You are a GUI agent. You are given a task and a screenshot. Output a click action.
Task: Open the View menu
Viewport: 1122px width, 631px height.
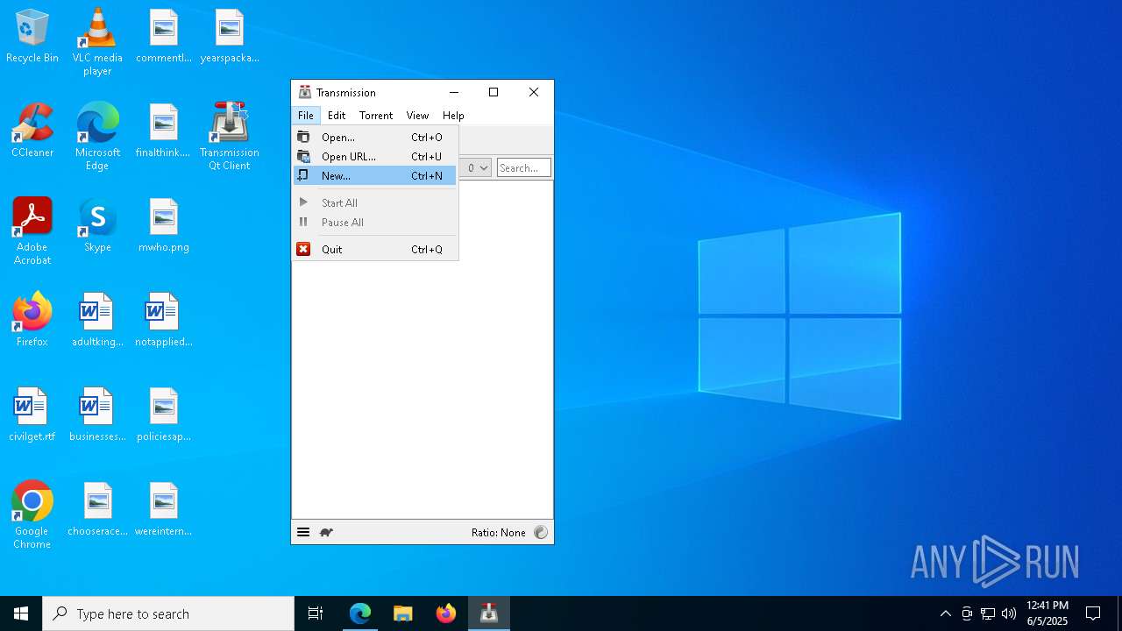[417, 115]
